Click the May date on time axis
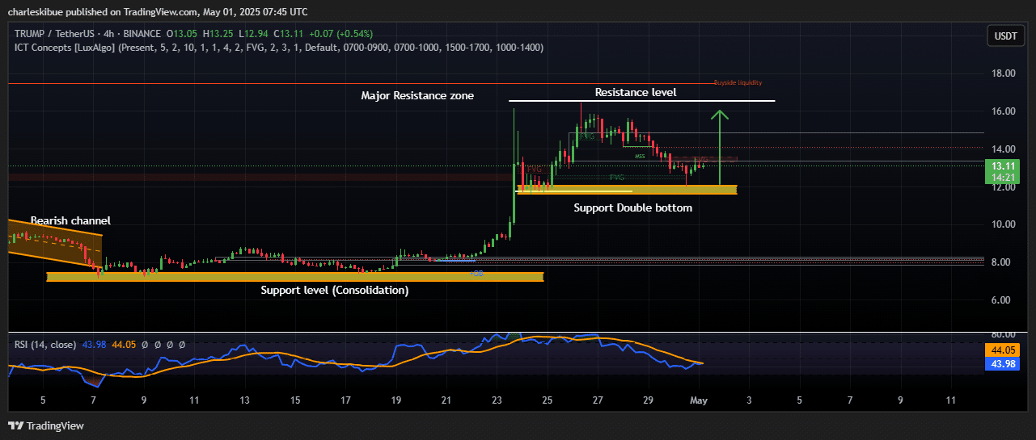The width and height of the screenshot is (1036, 440). (x=697, y=400)
